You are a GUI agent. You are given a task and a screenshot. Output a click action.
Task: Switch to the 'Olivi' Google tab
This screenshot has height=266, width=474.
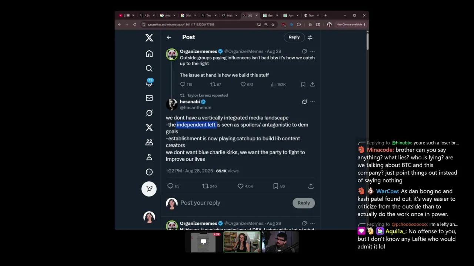[188, 16]
